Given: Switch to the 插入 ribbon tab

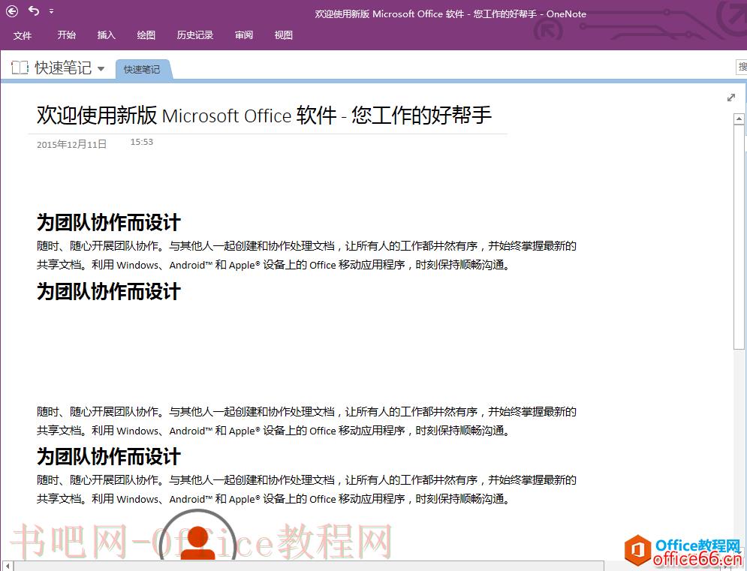Looking at the screenshot, I should point(107,35).
